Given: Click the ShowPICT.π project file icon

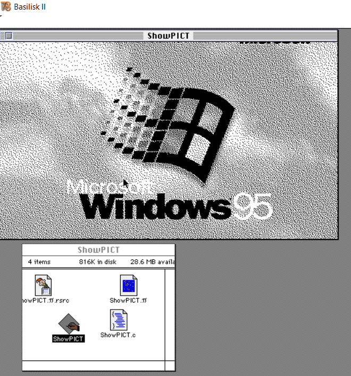Looking at the screenshot, I should tap(128, 285).
